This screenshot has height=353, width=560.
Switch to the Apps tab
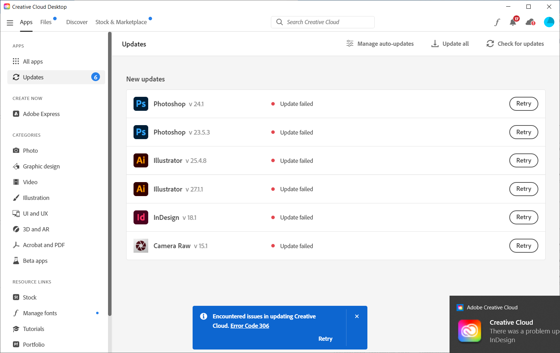tap(26, 22)
